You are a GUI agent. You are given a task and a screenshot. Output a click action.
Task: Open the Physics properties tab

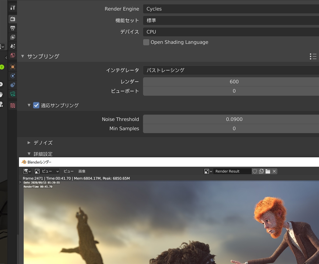pos(12,76)
